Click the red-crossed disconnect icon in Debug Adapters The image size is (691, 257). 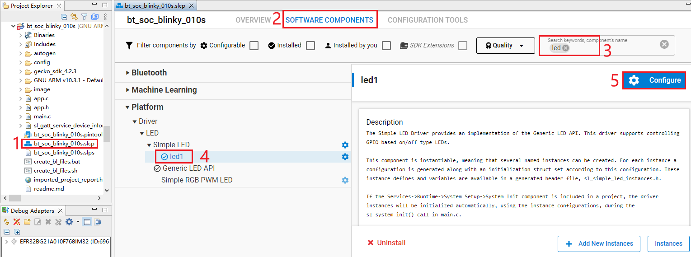(17, 222)
